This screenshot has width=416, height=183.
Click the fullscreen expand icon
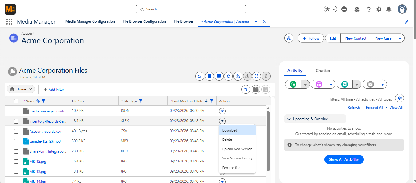click(x=257, y=76)
